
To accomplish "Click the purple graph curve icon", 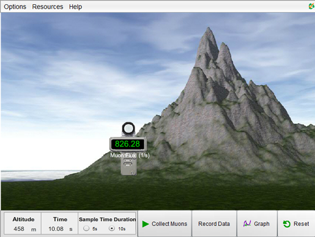I will coord(247,224).
